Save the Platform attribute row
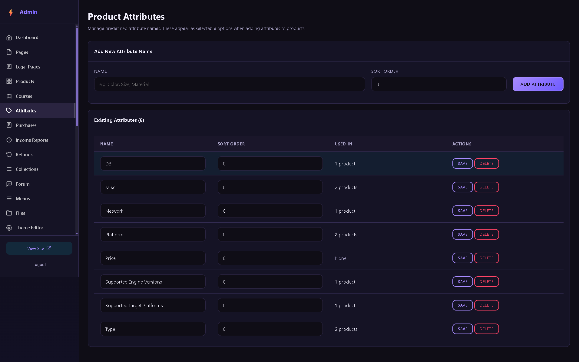579x362 pixels. [462, 234]
